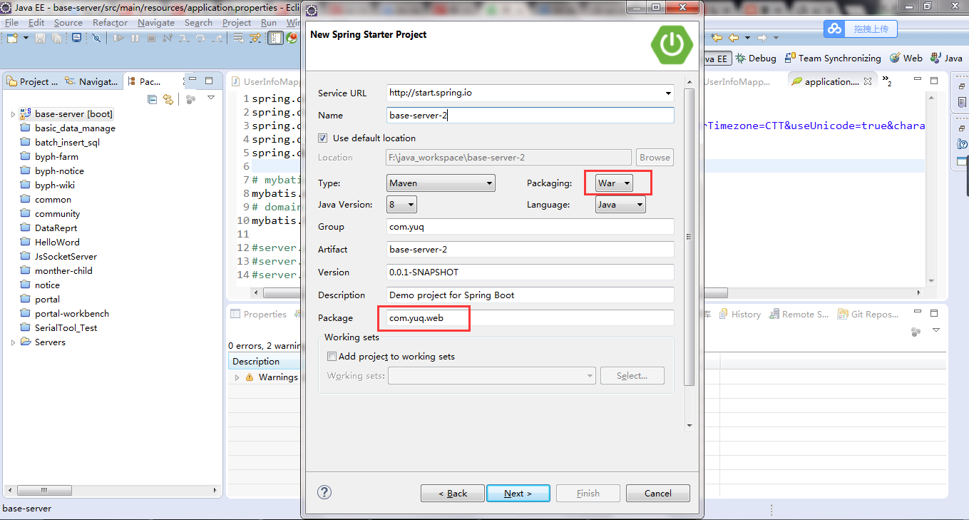Select byph-farm project in tree
Image resolution: width=969 pixels, height=520 pixels.
coord(56,156)
